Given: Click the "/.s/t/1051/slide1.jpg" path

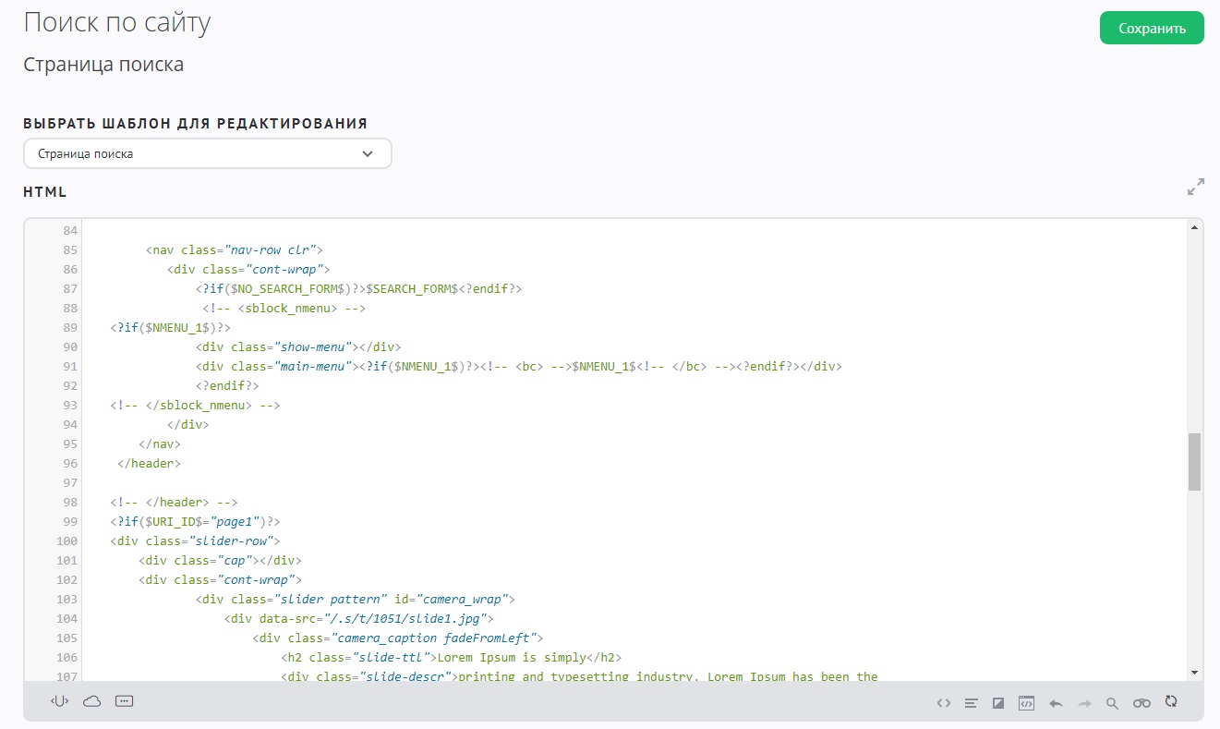Looking at the screenshot, I should (x=405, y=618).
